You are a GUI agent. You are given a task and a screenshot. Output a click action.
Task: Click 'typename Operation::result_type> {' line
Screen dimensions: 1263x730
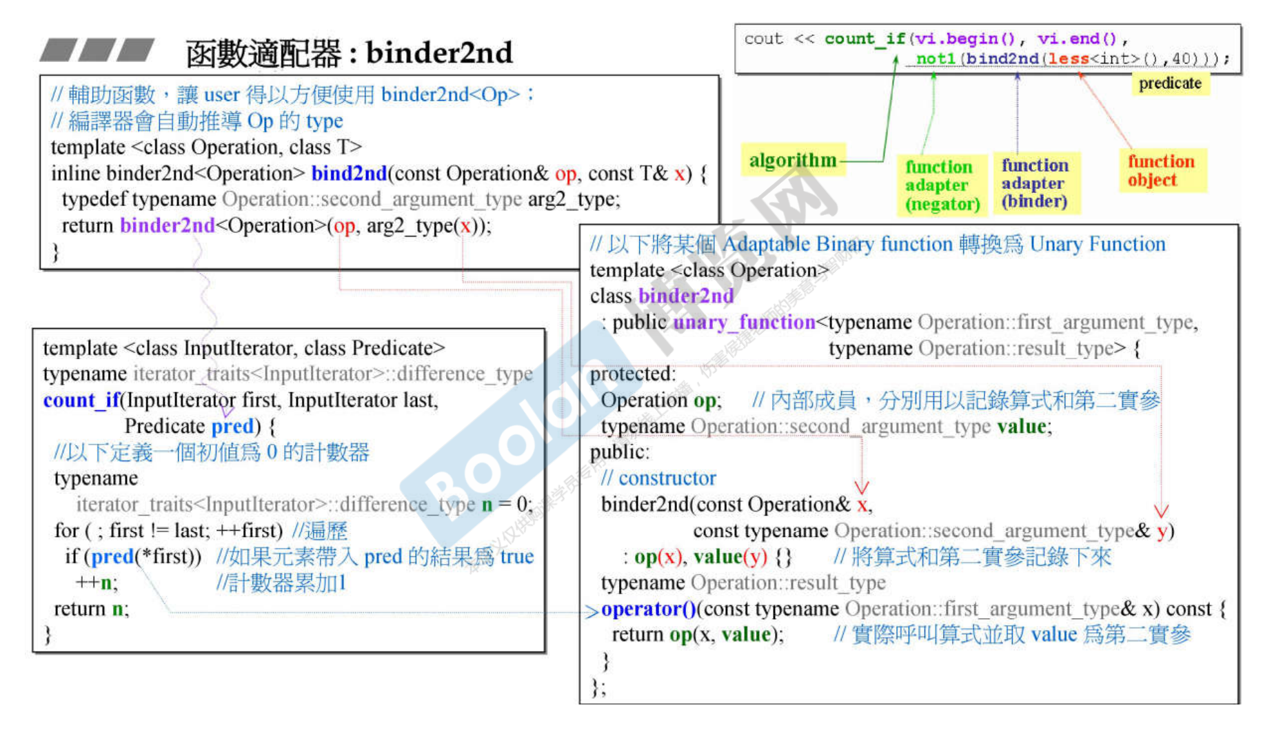point(984,348)
